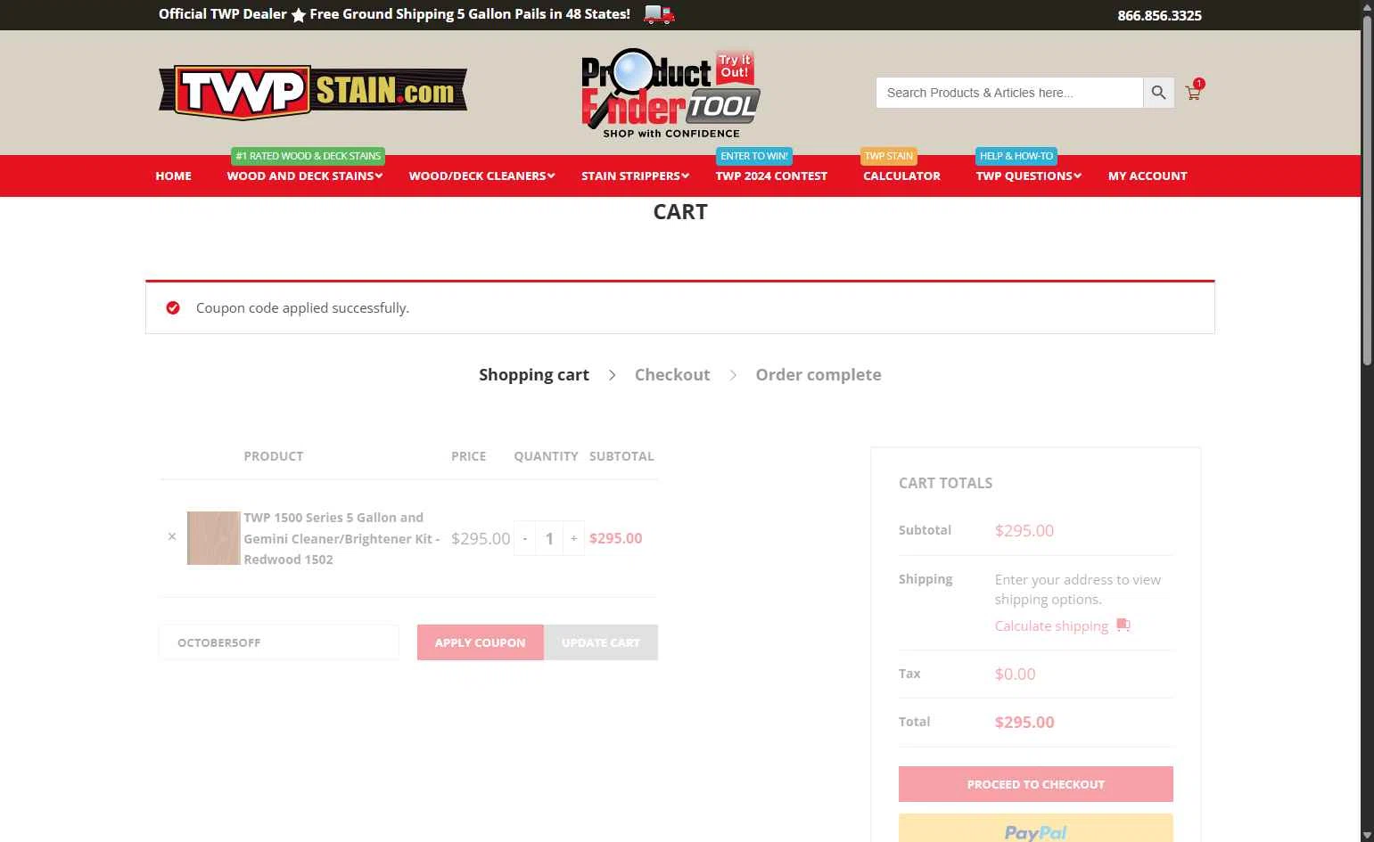Decrease quantity with the minus button
Image resolution: width=1374 pixels, height=842 pixels.
[x=525, y=538]
